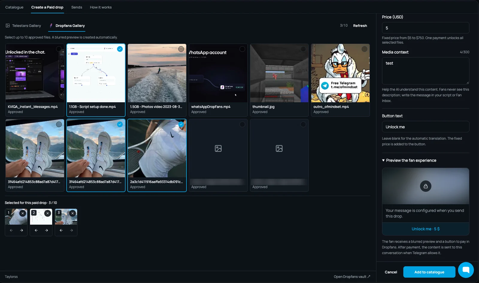Cancel the paid drop creation

coord(391,272)
